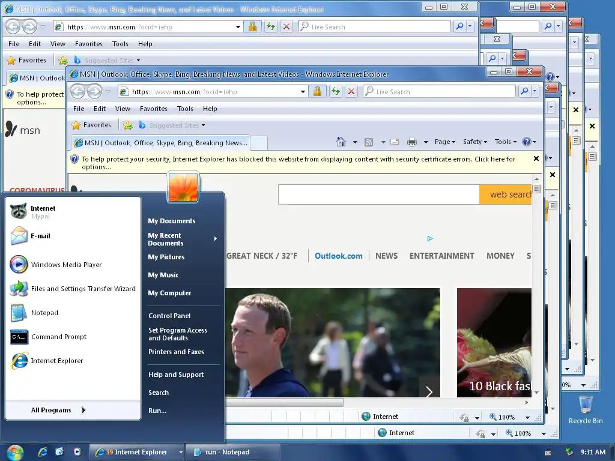Screen dimensions: 615x461
Task: Click Add to Favorites star icon in front IE window
Action: pyautogui.click(x=127, y=125)
